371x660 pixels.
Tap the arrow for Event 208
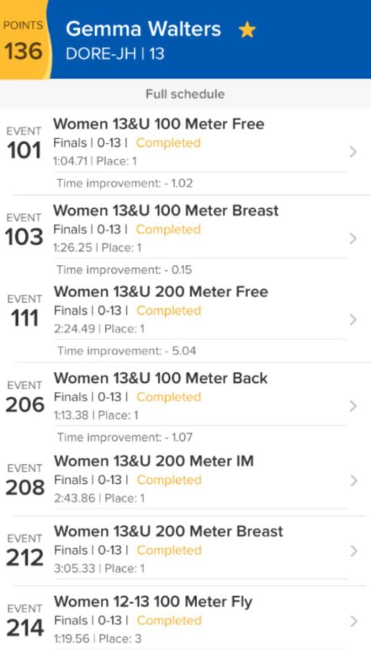click(353, 480)
